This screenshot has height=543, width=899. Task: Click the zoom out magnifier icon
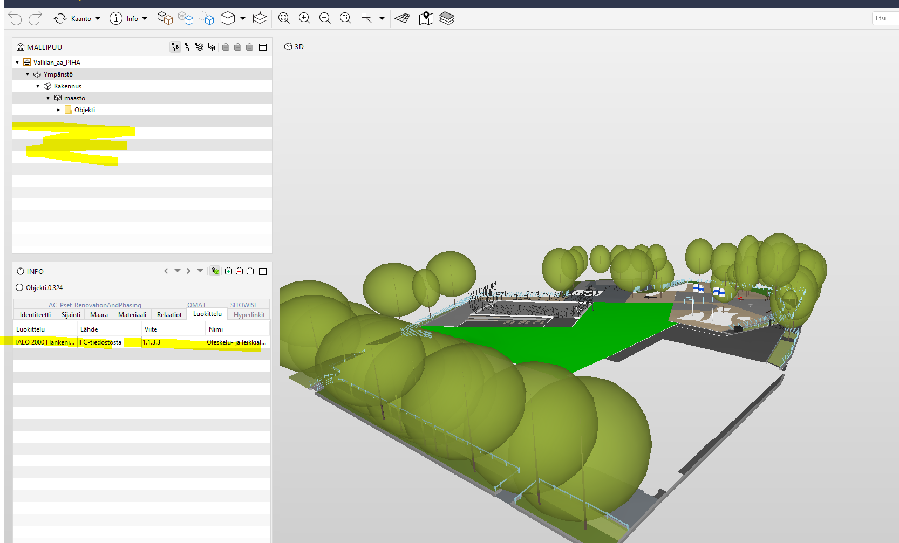pyautogui.click(x=325, y=18)
